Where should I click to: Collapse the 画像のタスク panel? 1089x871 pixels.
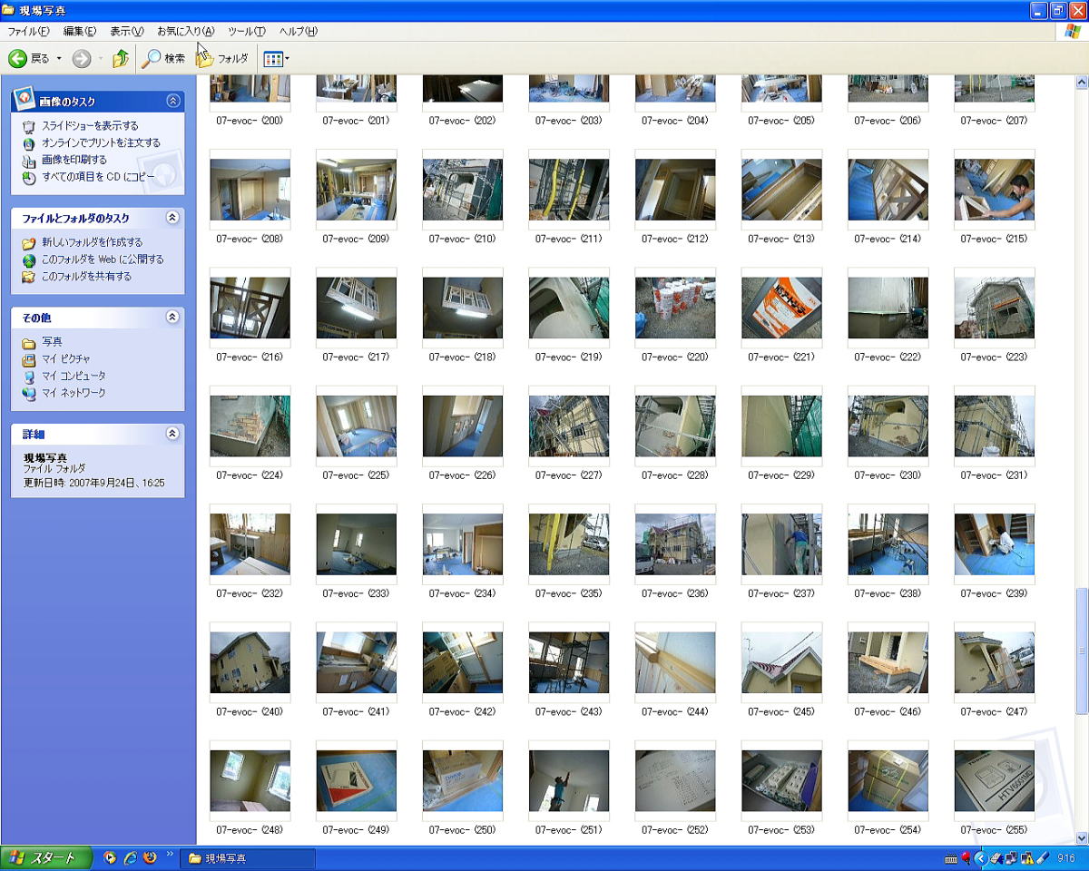point(172,102)
